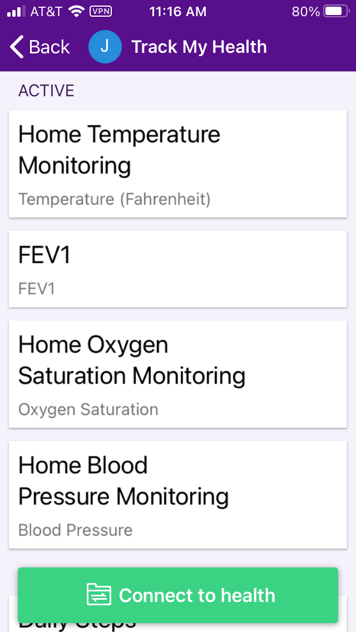
Task: Tap the Connect to health list icon
Action: (99, 595)
